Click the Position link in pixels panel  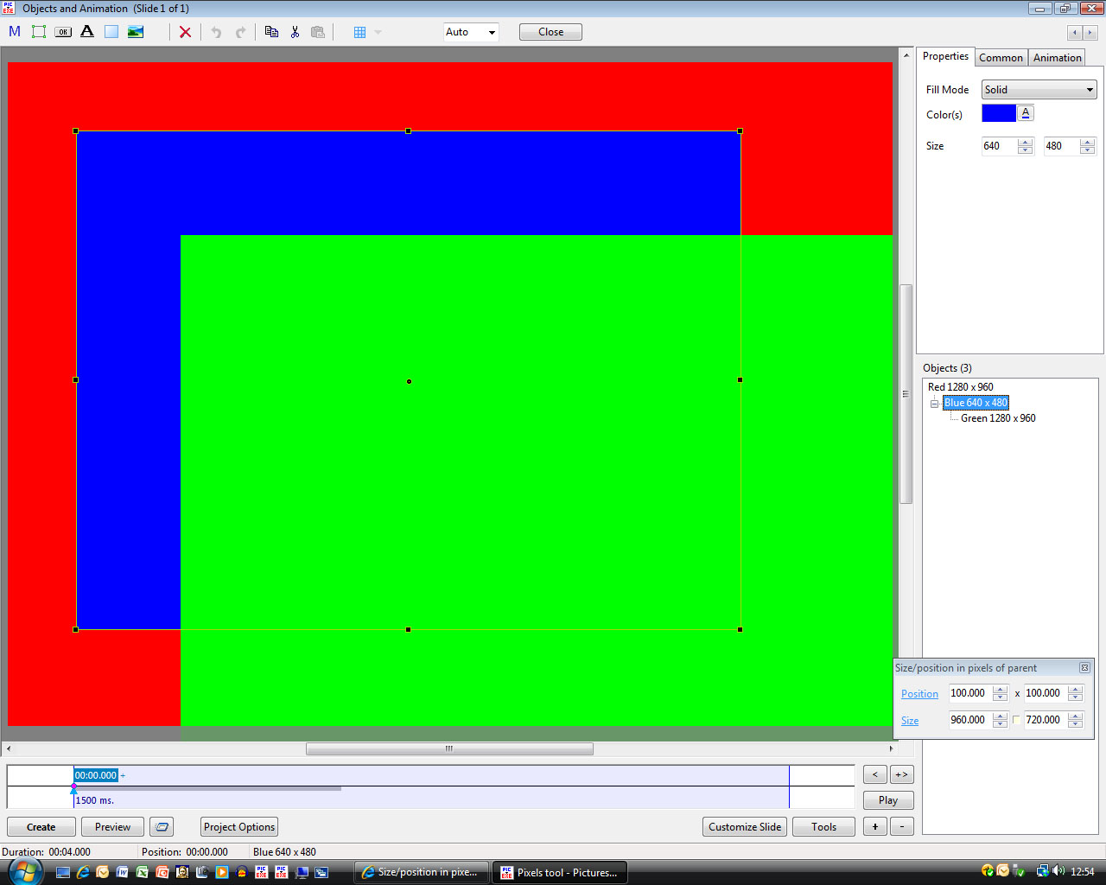919,694
